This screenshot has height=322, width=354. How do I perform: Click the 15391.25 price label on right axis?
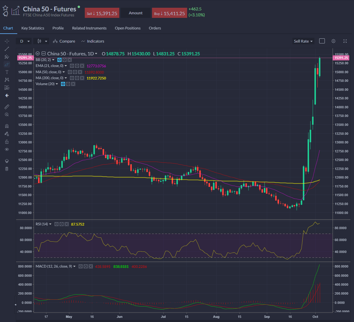[341, 58]
